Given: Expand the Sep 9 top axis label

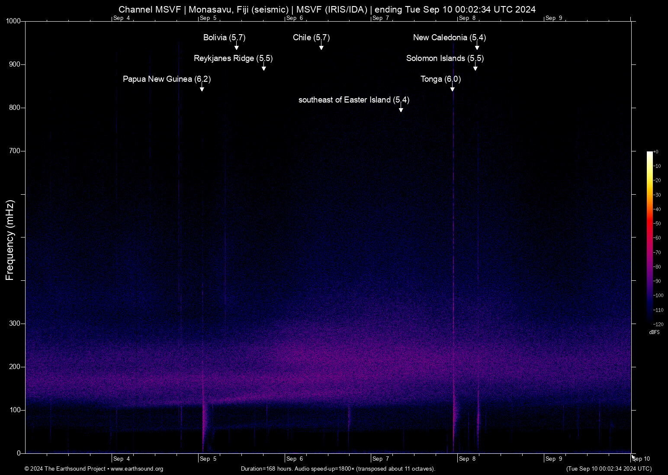Looking at the screenshot, I should click(555, 18).
